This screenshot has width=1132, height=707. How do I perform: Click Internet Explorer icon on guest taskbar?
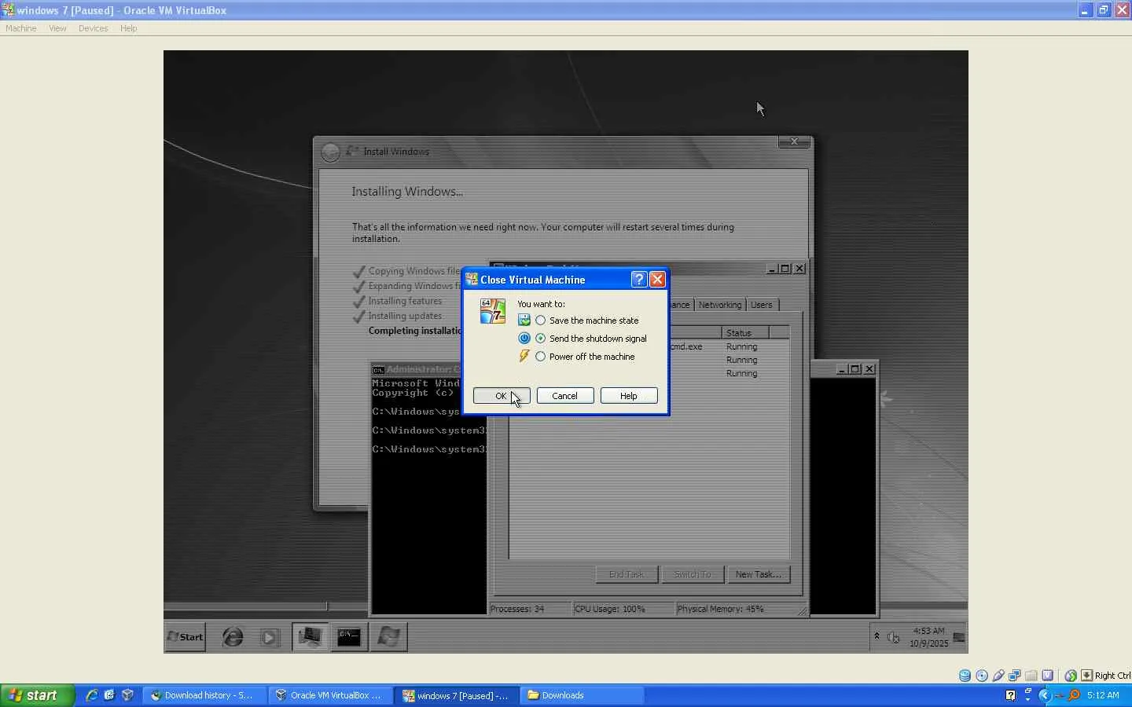pyautogui.click(x=233, y=637)
